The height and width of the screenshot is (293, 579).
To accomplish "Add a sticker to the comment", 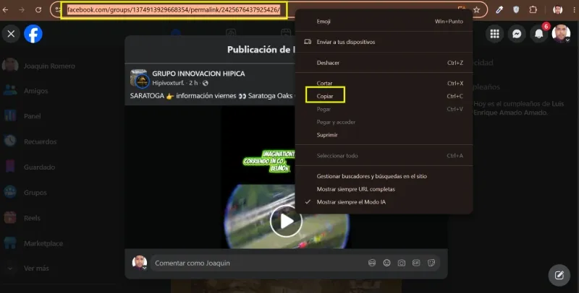I will [431, 263].
